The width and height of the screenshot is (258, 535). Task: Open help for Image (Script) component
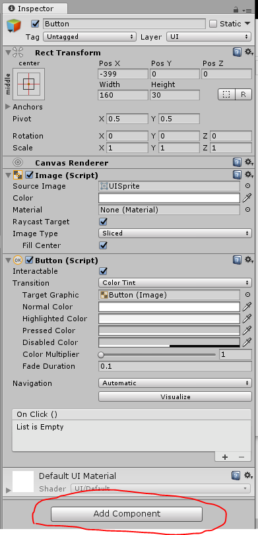(236, 175)
